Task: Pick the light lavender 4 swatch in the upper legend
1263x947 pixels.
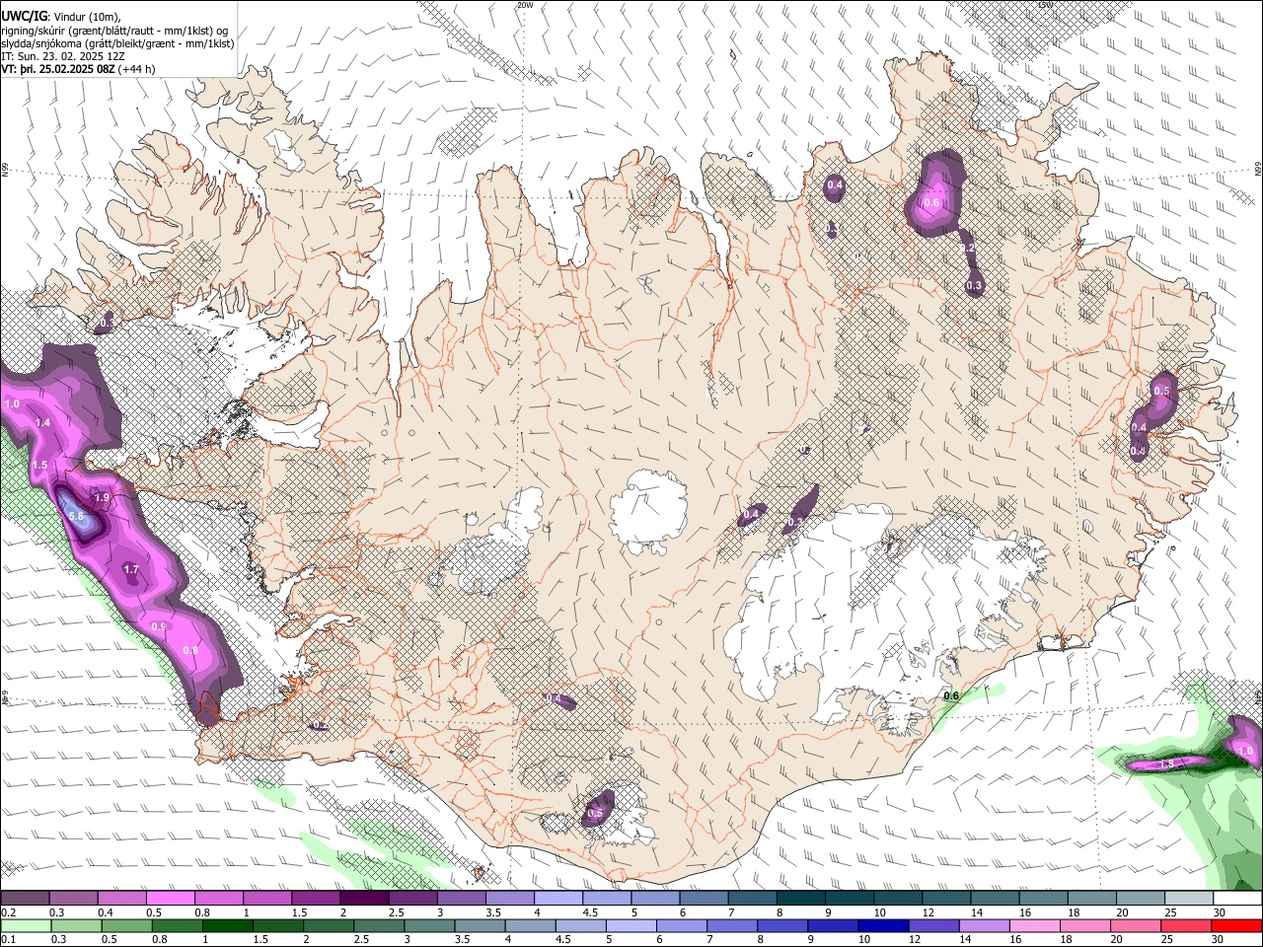Action: pos(558,898)
